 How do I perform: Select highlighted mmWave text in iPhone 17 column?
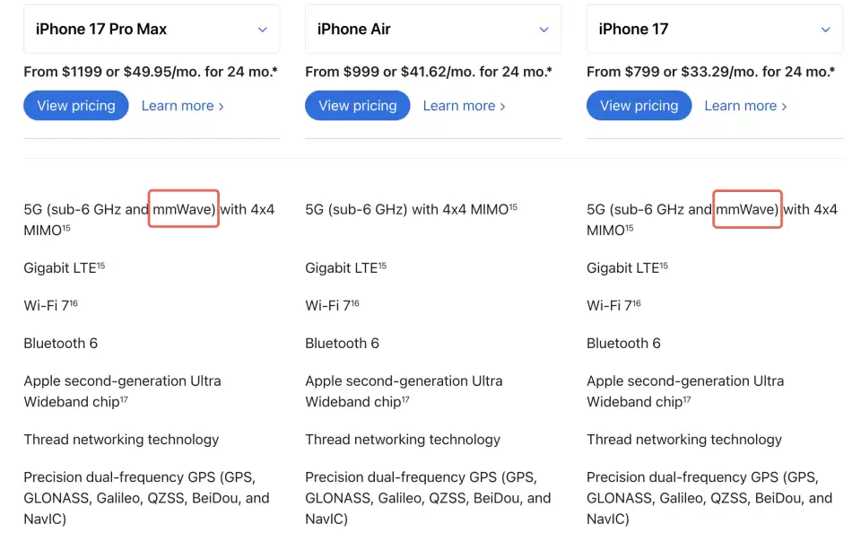pyautogui.click(x=747, y=209)
